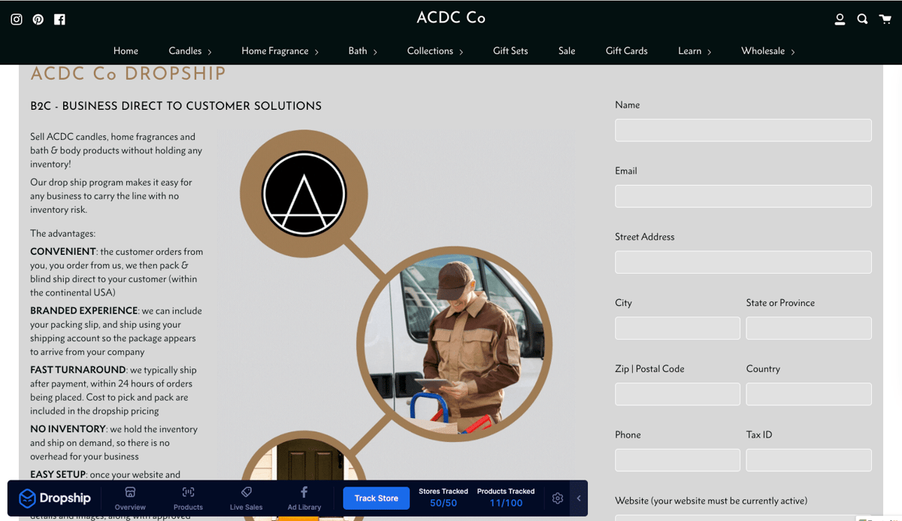Screen dimensions: 902x521
Task: Open the Gift Cards page
Action: (626, 51)
